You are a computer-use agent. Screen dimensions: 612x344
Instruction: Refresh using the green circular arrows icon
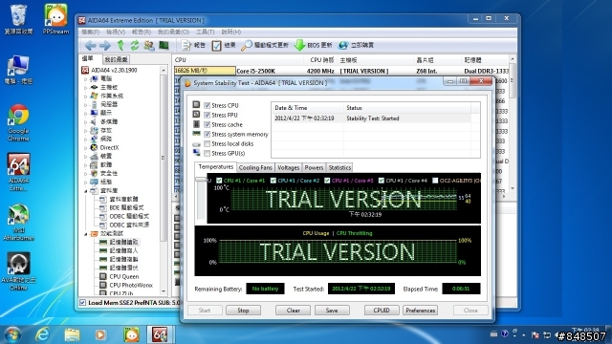tap(135, 46)
